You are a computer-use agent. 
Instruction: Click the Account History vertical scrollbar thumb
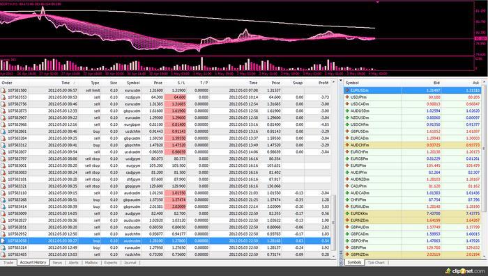(333, 222)
